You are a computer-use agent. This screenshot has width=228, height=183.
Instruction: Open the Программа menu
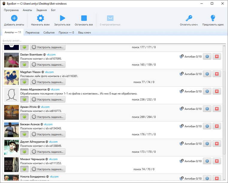click(x=11, y=10)
